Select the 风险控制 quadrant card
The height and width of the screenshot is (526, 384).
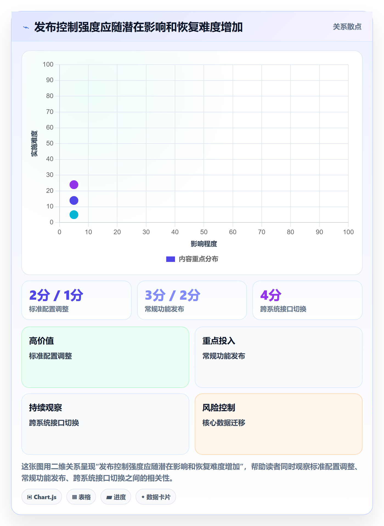(279, 424)
